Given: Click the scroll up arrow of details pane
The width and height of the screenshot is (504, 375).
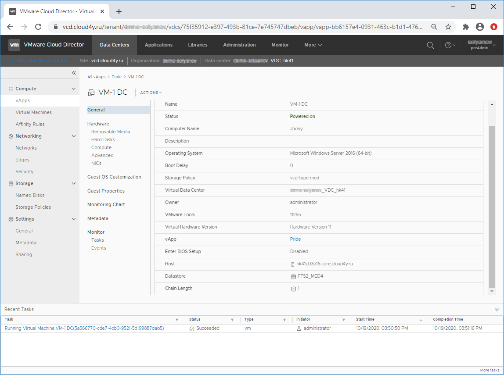Looking at the screenshot, I should [x=492, y=104].
